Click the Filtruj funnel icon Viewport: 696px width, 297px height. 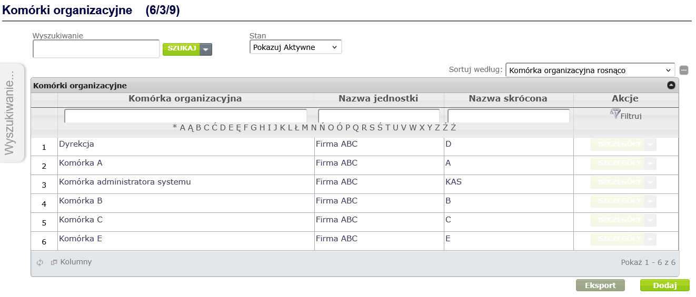click(x=615, y=114)
